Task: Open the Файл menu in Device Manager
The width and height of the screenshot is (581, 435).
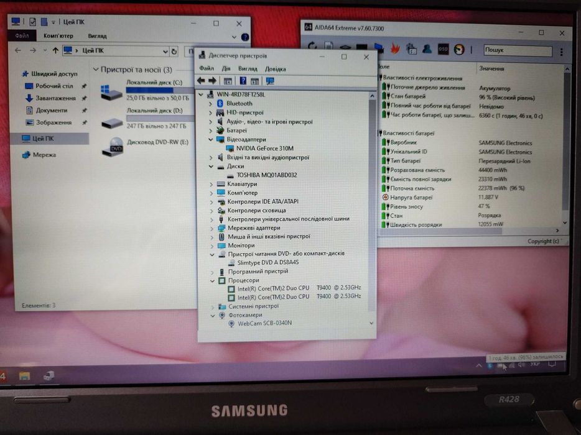Action: (x=207, y=68)
